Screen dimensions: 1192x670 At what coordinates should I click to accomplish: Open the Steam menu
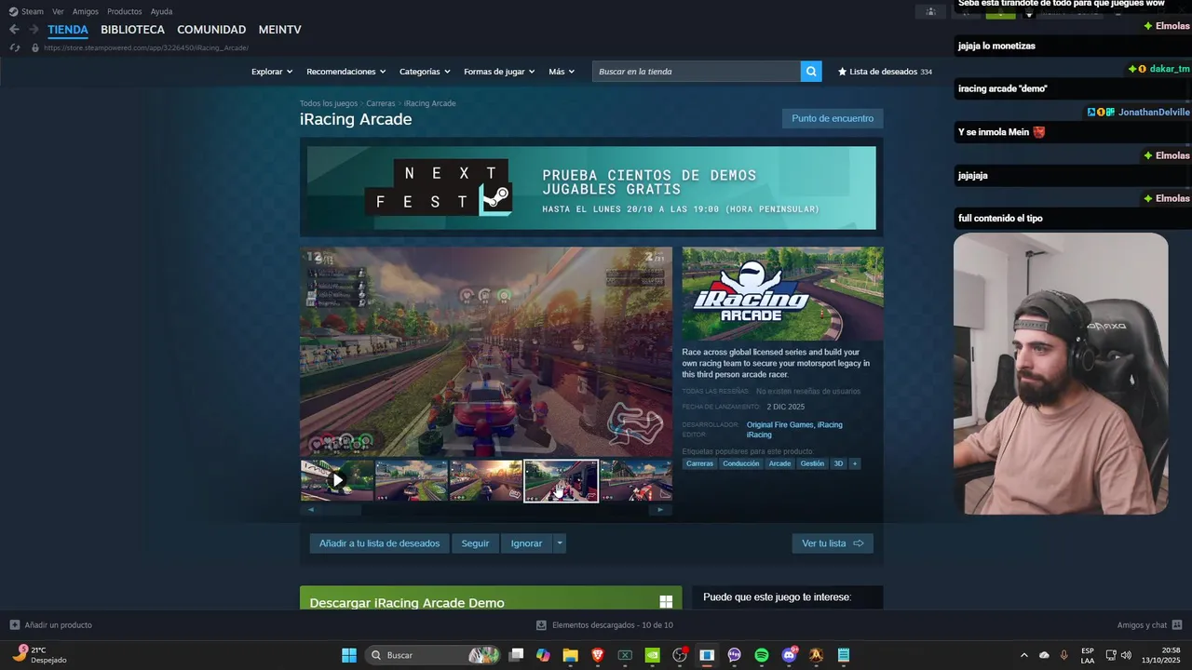(x=33, y=11)
